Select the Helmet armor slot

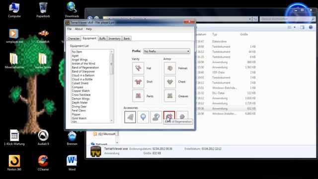[x=170, y=68]
